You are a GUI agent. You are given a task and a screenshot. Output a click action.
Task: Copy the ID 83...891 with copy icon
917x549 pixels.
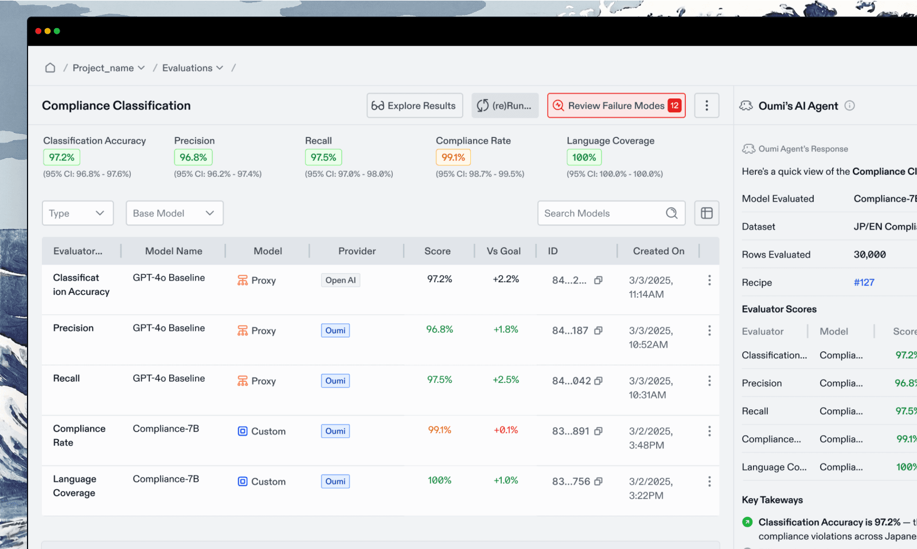tap(598, 431)
